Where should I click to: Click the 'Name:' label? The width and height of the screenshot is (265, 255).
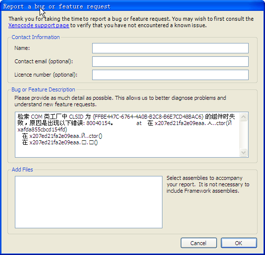coord(22,48)
